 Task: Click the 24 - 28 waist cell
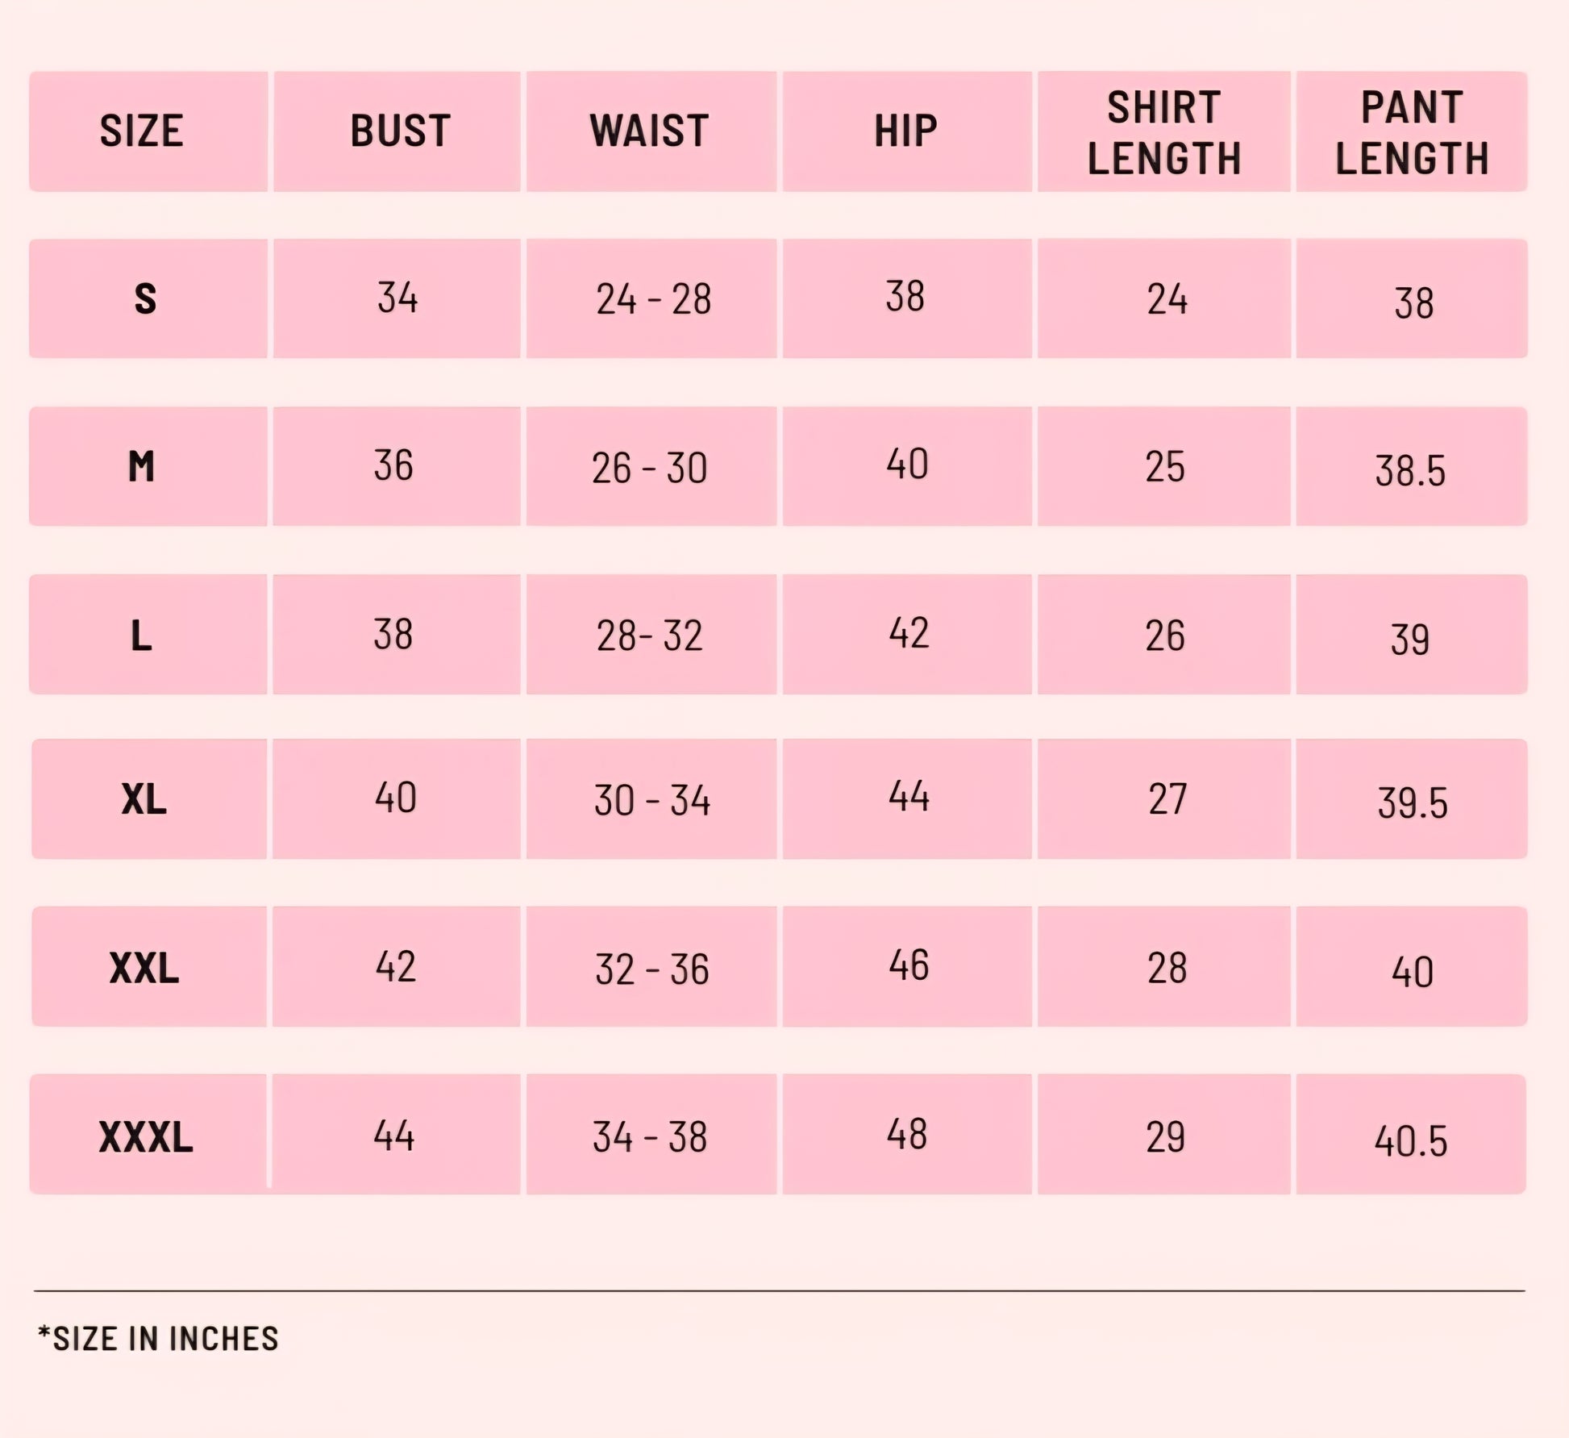point(651,298)
